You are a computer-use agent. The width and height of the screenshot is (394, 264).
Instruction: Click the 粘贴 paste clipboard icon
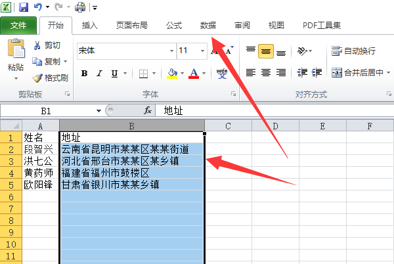click(x=16, y=49)
